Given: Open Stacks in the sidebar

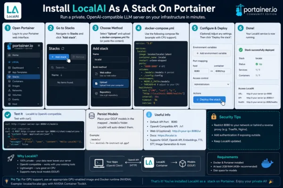Looking at the screenshot, I should click(23, 77).
